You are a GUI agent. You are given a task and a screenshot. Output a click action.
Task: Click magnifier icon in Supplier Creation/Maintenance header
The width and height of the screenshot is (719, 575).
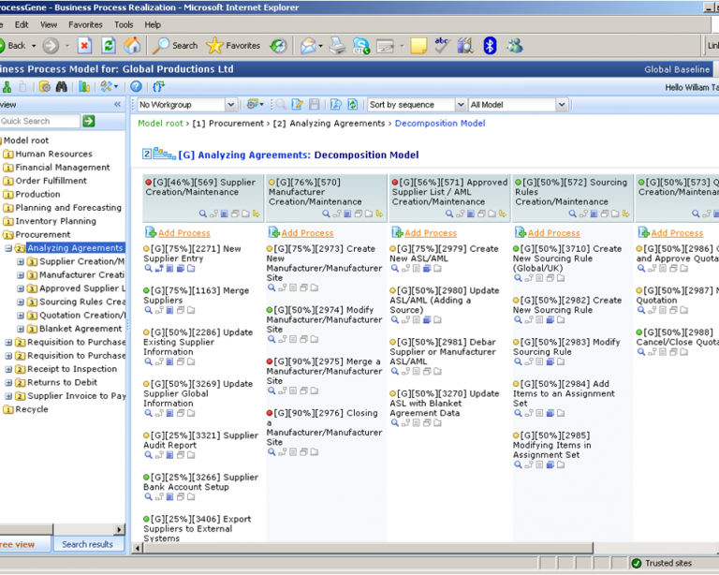point(203,214)
